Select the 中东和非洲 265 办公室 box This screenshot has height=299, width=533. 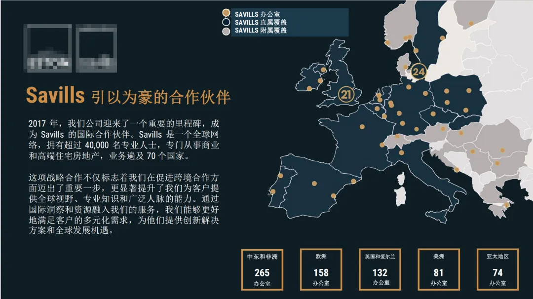click(262, 270)
